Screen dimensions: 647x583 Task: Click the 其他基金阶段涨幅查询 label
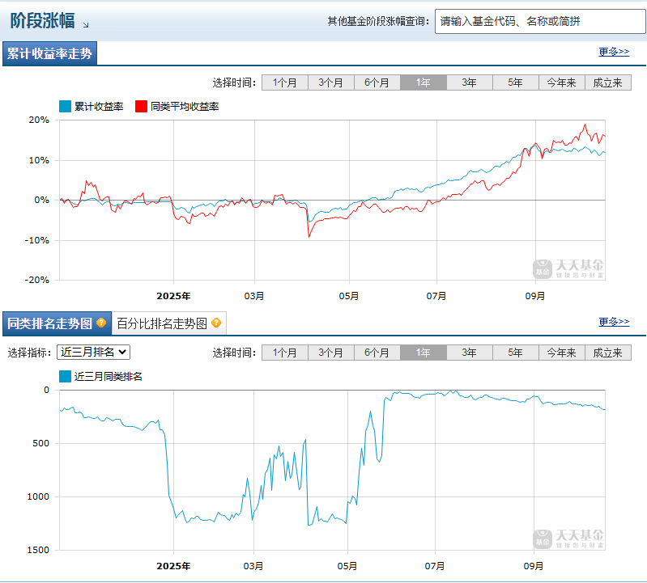point(378,21)
